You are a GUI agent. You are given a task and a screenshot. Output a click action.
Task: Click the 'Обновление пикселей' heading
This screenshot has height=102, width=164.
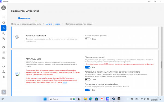95,57
